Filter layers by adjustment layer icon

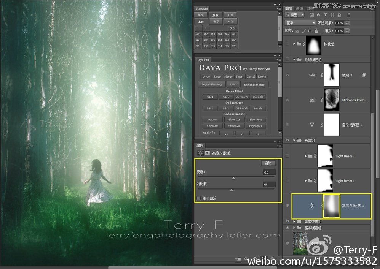coord(318,15)
